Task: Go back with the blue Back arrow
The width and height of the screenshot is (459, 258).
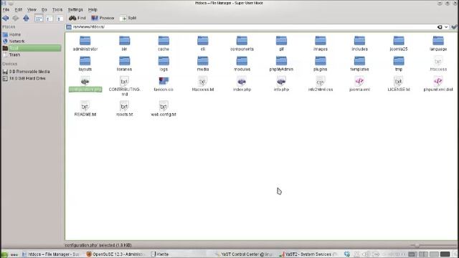Action: tap(6, 18)
